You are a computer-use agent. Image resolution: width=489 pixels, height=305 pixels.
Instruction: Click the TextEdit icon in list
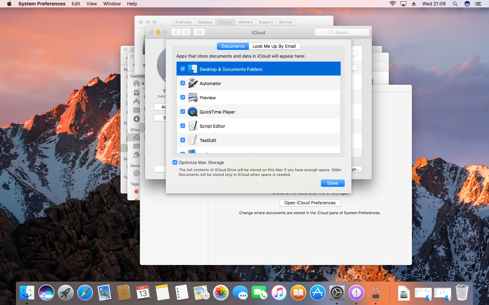[x=193, y=140]
